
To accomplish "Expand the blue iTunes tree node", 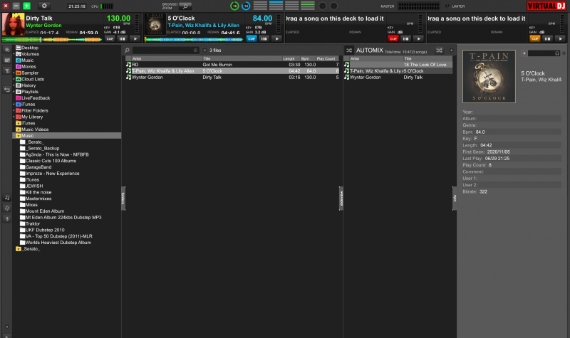I will click(14, 105).
